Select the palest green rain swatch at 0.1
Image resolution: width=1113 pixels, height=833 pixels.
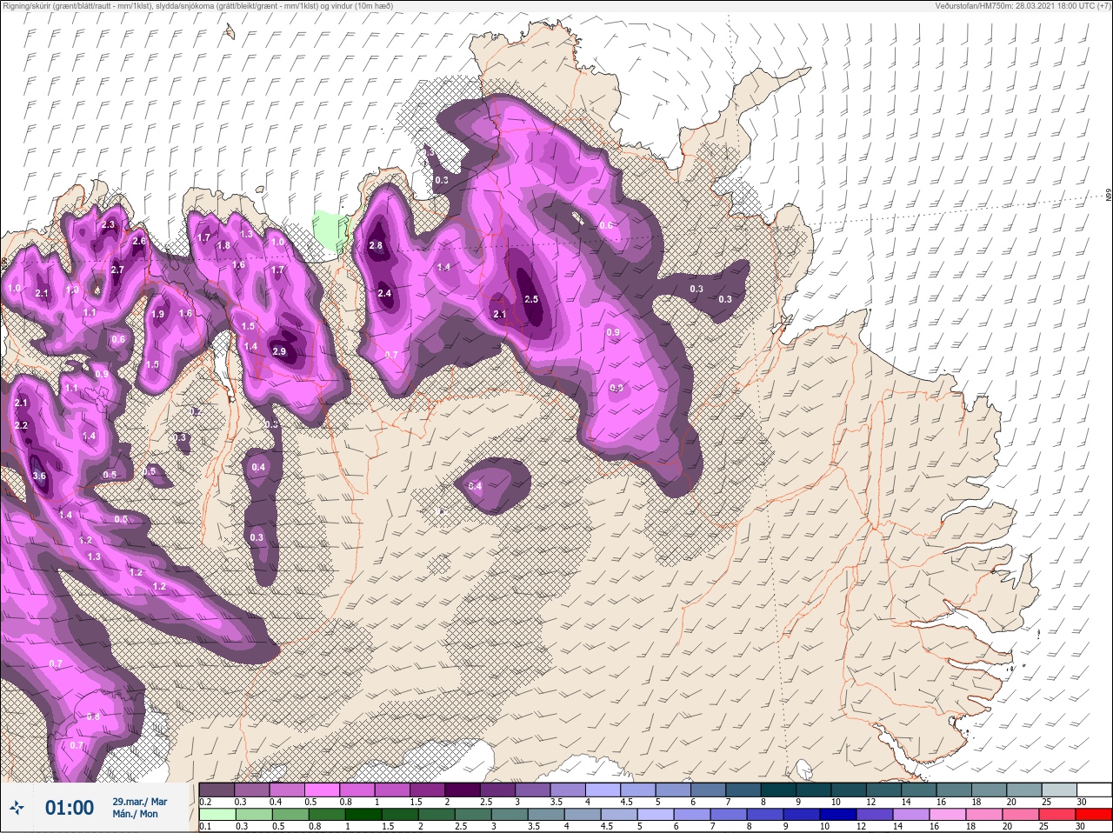click(217, 816)
